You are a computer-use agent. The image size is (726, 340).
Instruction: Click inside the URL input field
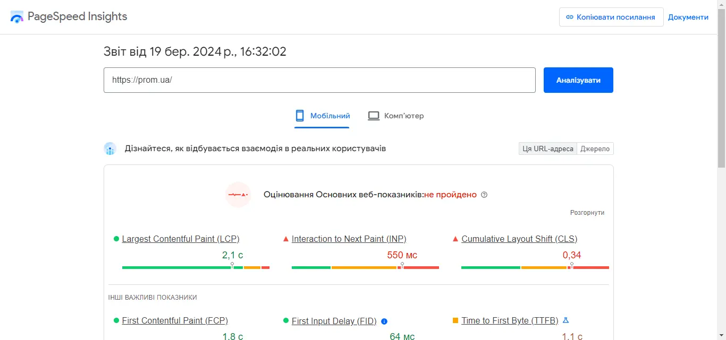(319, 80)
